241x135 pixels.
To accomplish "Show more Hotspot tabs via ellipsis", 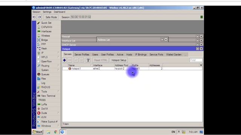I will [186, 55].
